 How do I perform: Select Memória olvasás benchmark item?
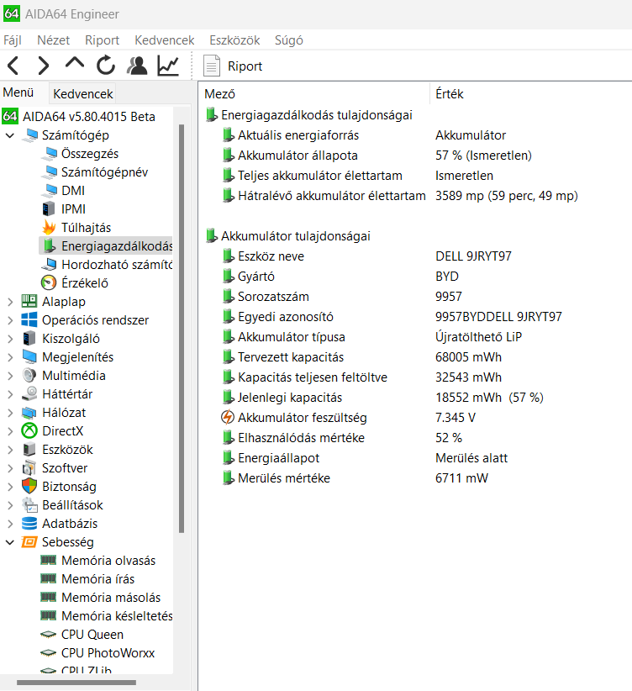tap(108, 561)
